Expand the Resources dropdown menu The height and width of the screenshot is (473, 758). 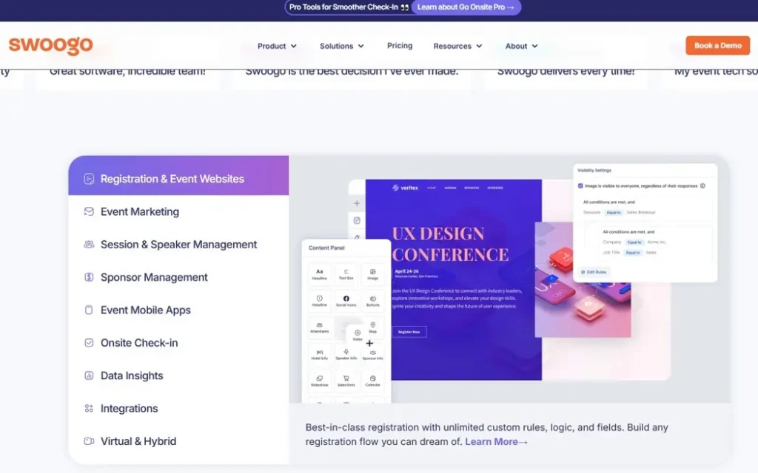coord(457,46)
